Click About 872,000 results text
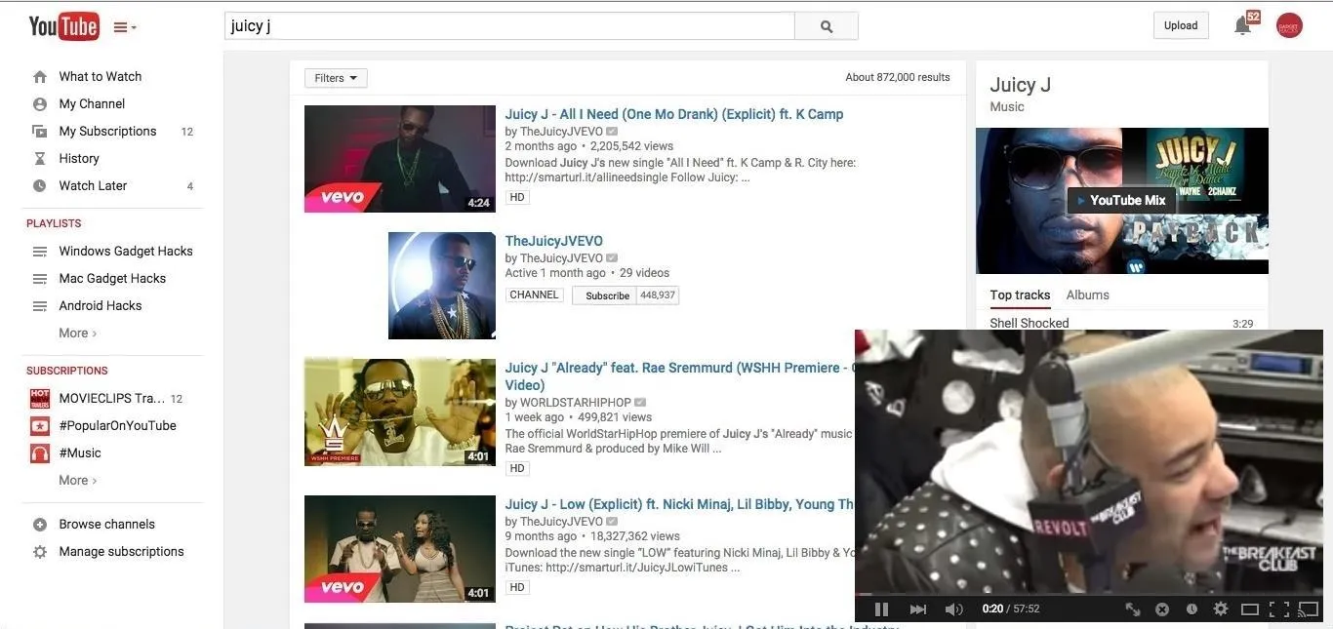This screenshot has height=629, width=1333. [898, 77]
